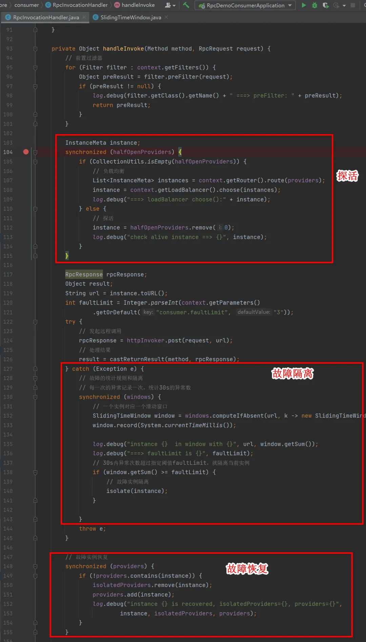Click isolatedProviders.remove(instance) on line 150
The height and width of the screenshot is (642, 366).
151,585
